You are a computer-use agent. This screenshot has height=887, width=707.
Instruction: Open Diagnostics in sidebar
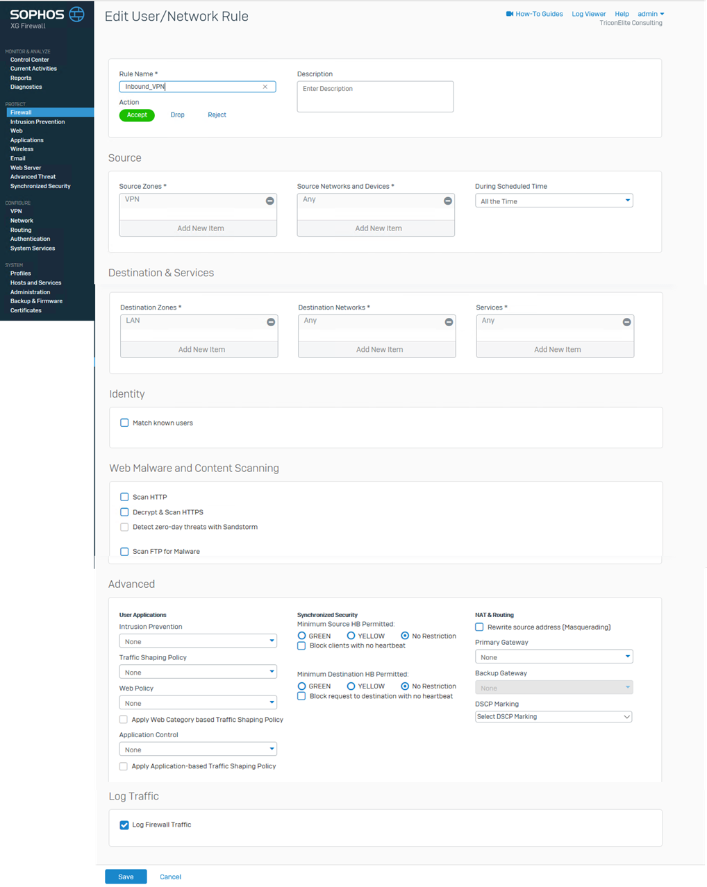pyautogui.click(x=26, y=87)
